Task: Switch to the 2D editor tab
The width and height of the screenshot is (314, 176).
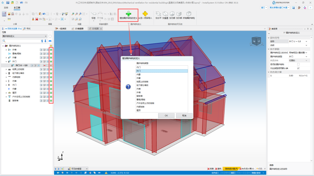Action: (x=77, y=29)
